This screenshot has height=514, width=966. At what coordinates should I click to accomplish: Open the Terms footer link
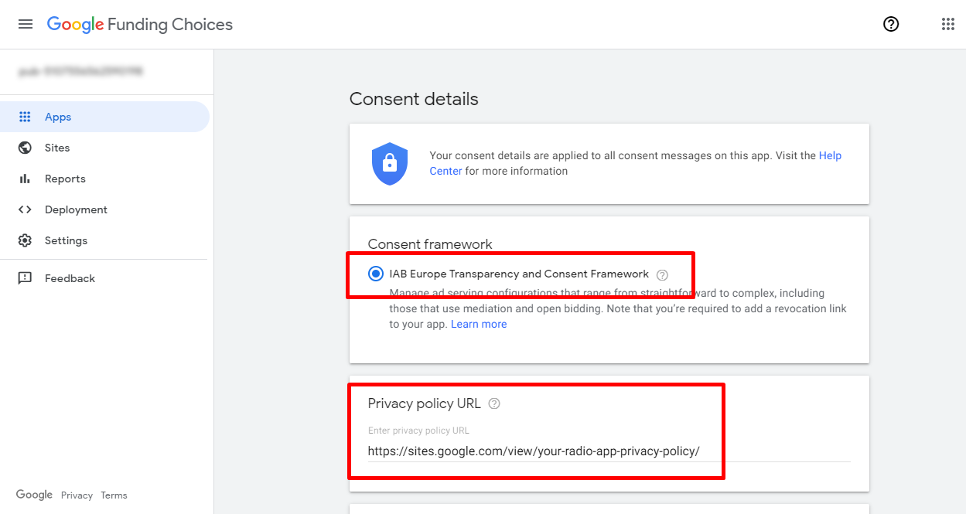tap(114, 495)
